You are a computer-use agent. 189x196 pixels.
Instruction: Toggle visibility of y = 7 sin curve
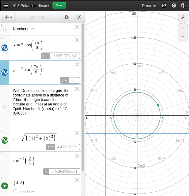5,72
